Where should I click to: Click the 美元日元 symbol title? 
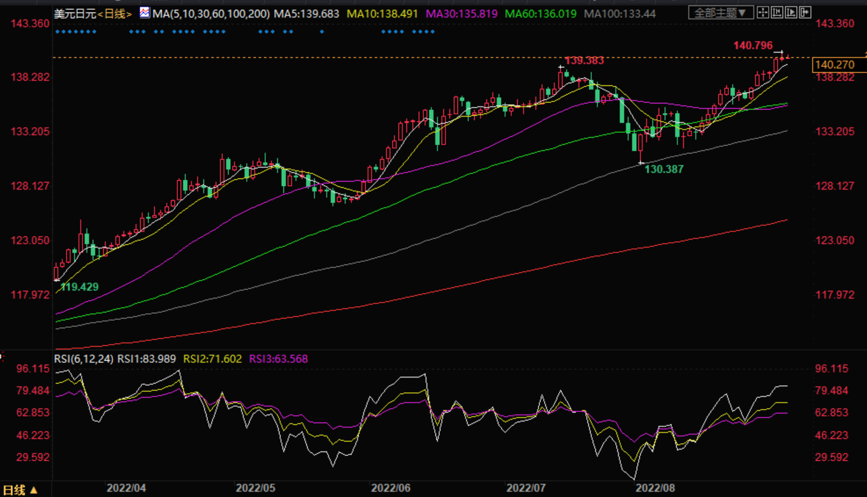tap(74, 13)
